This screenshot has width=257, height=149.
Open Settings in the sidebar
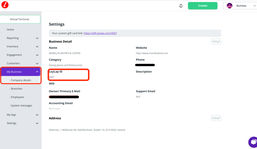point(12,123)
